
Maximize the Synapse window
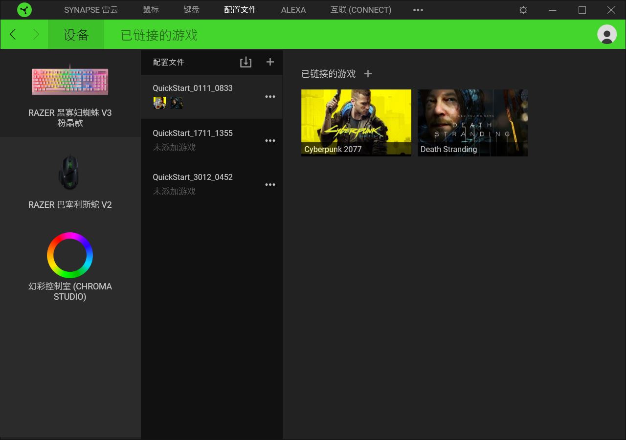click(582, 10)
